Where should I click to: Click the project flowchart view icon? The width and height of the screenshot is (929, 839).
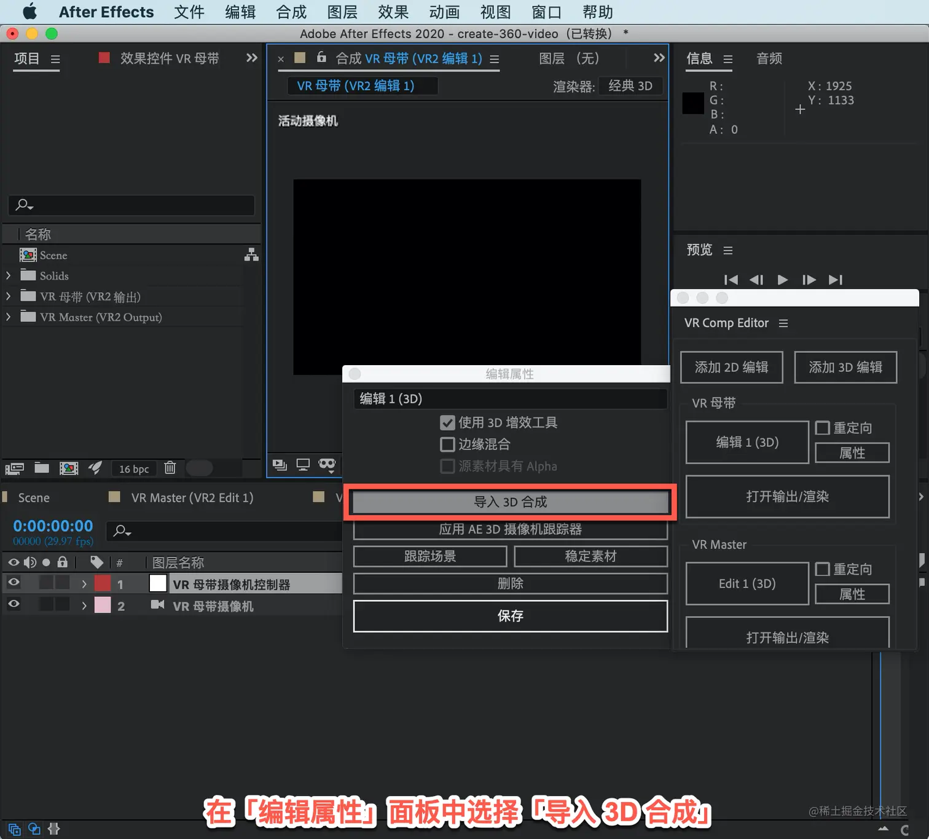click(251, 255)
